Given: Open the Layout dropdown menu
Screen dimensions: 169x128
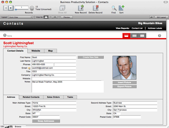Looking at the screenshot, I should [x=21, y=17].
